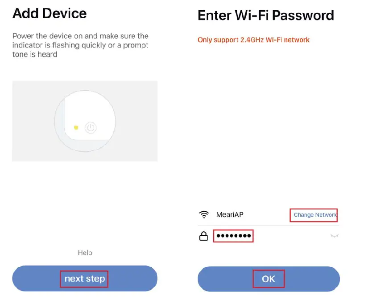Click the power button icon on the device illustration
The height and width of the screenshot is (302, 368).
(x=91, y=128)
